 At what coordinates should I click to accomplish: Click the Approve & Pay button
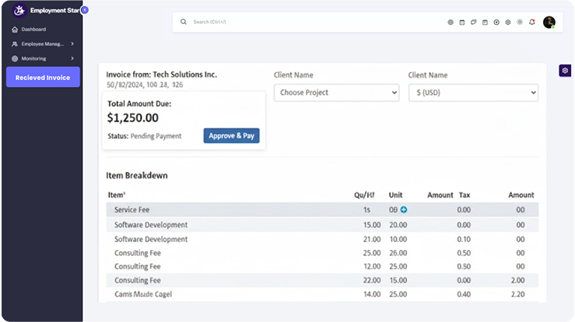(x=231, y=136)
